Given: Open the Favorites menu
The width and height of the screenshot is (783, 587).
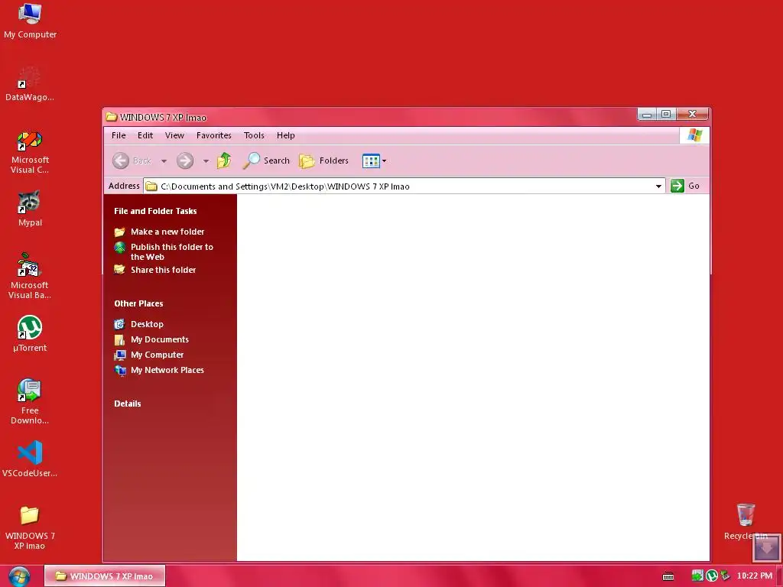Looking at the screenshot, I should [x=214, y=135].
